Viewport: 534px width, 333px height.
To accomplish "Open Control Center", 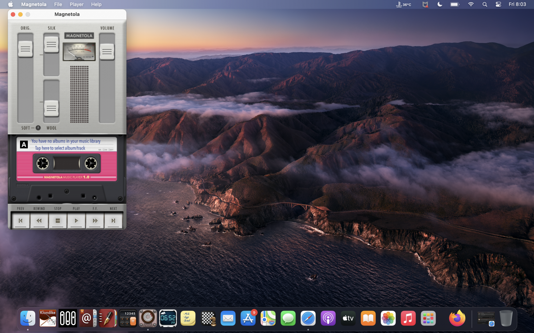I will coord(498,4).
